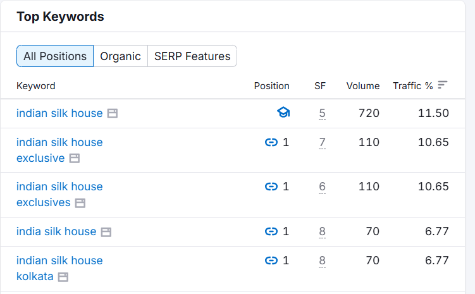View SERP icon beside india silk house
This screenshot has width=475, height=294.
(x=106, y=232)
